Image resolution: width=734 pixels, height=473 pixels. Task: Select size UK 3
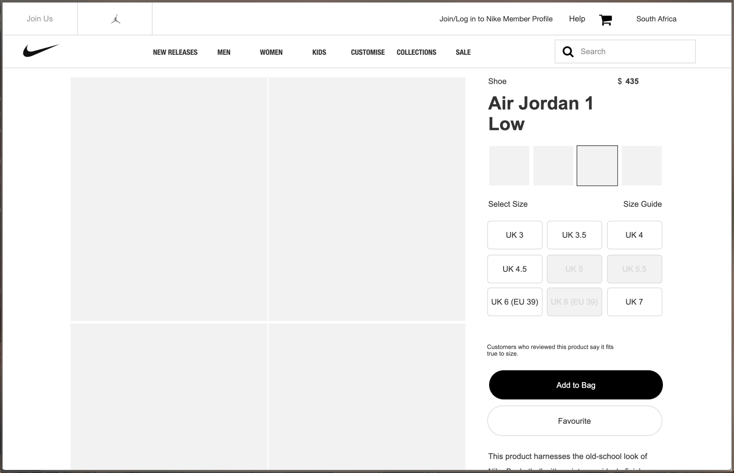pyautogui.click(x=515, y=235)
